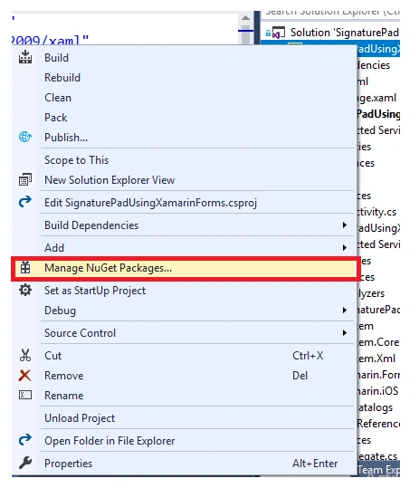419x488 pixels.
Task: Choose Edit SignaturePadUsingXamarinForms.csproj
Action: pos(184,203)
